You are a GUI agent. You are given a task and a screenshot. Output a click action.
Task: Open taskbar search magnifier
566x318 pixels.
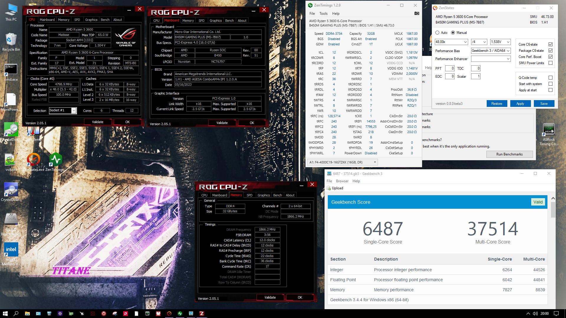pos(16,314)
